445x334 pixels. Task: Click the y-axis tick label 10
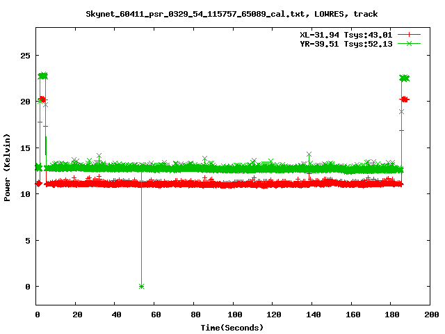click(25, 194)
